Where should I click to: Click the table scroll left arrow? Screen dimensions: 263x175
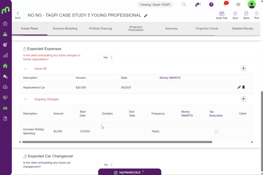[20, 142]
